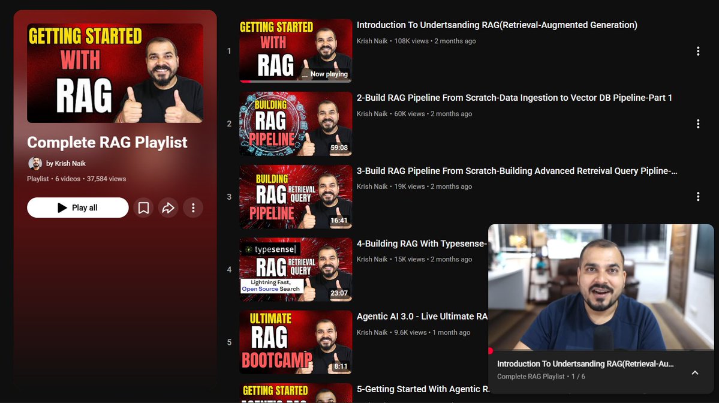Play typesense RAG 23:07 thumbnail
The image size is (719, 403).
296,270
